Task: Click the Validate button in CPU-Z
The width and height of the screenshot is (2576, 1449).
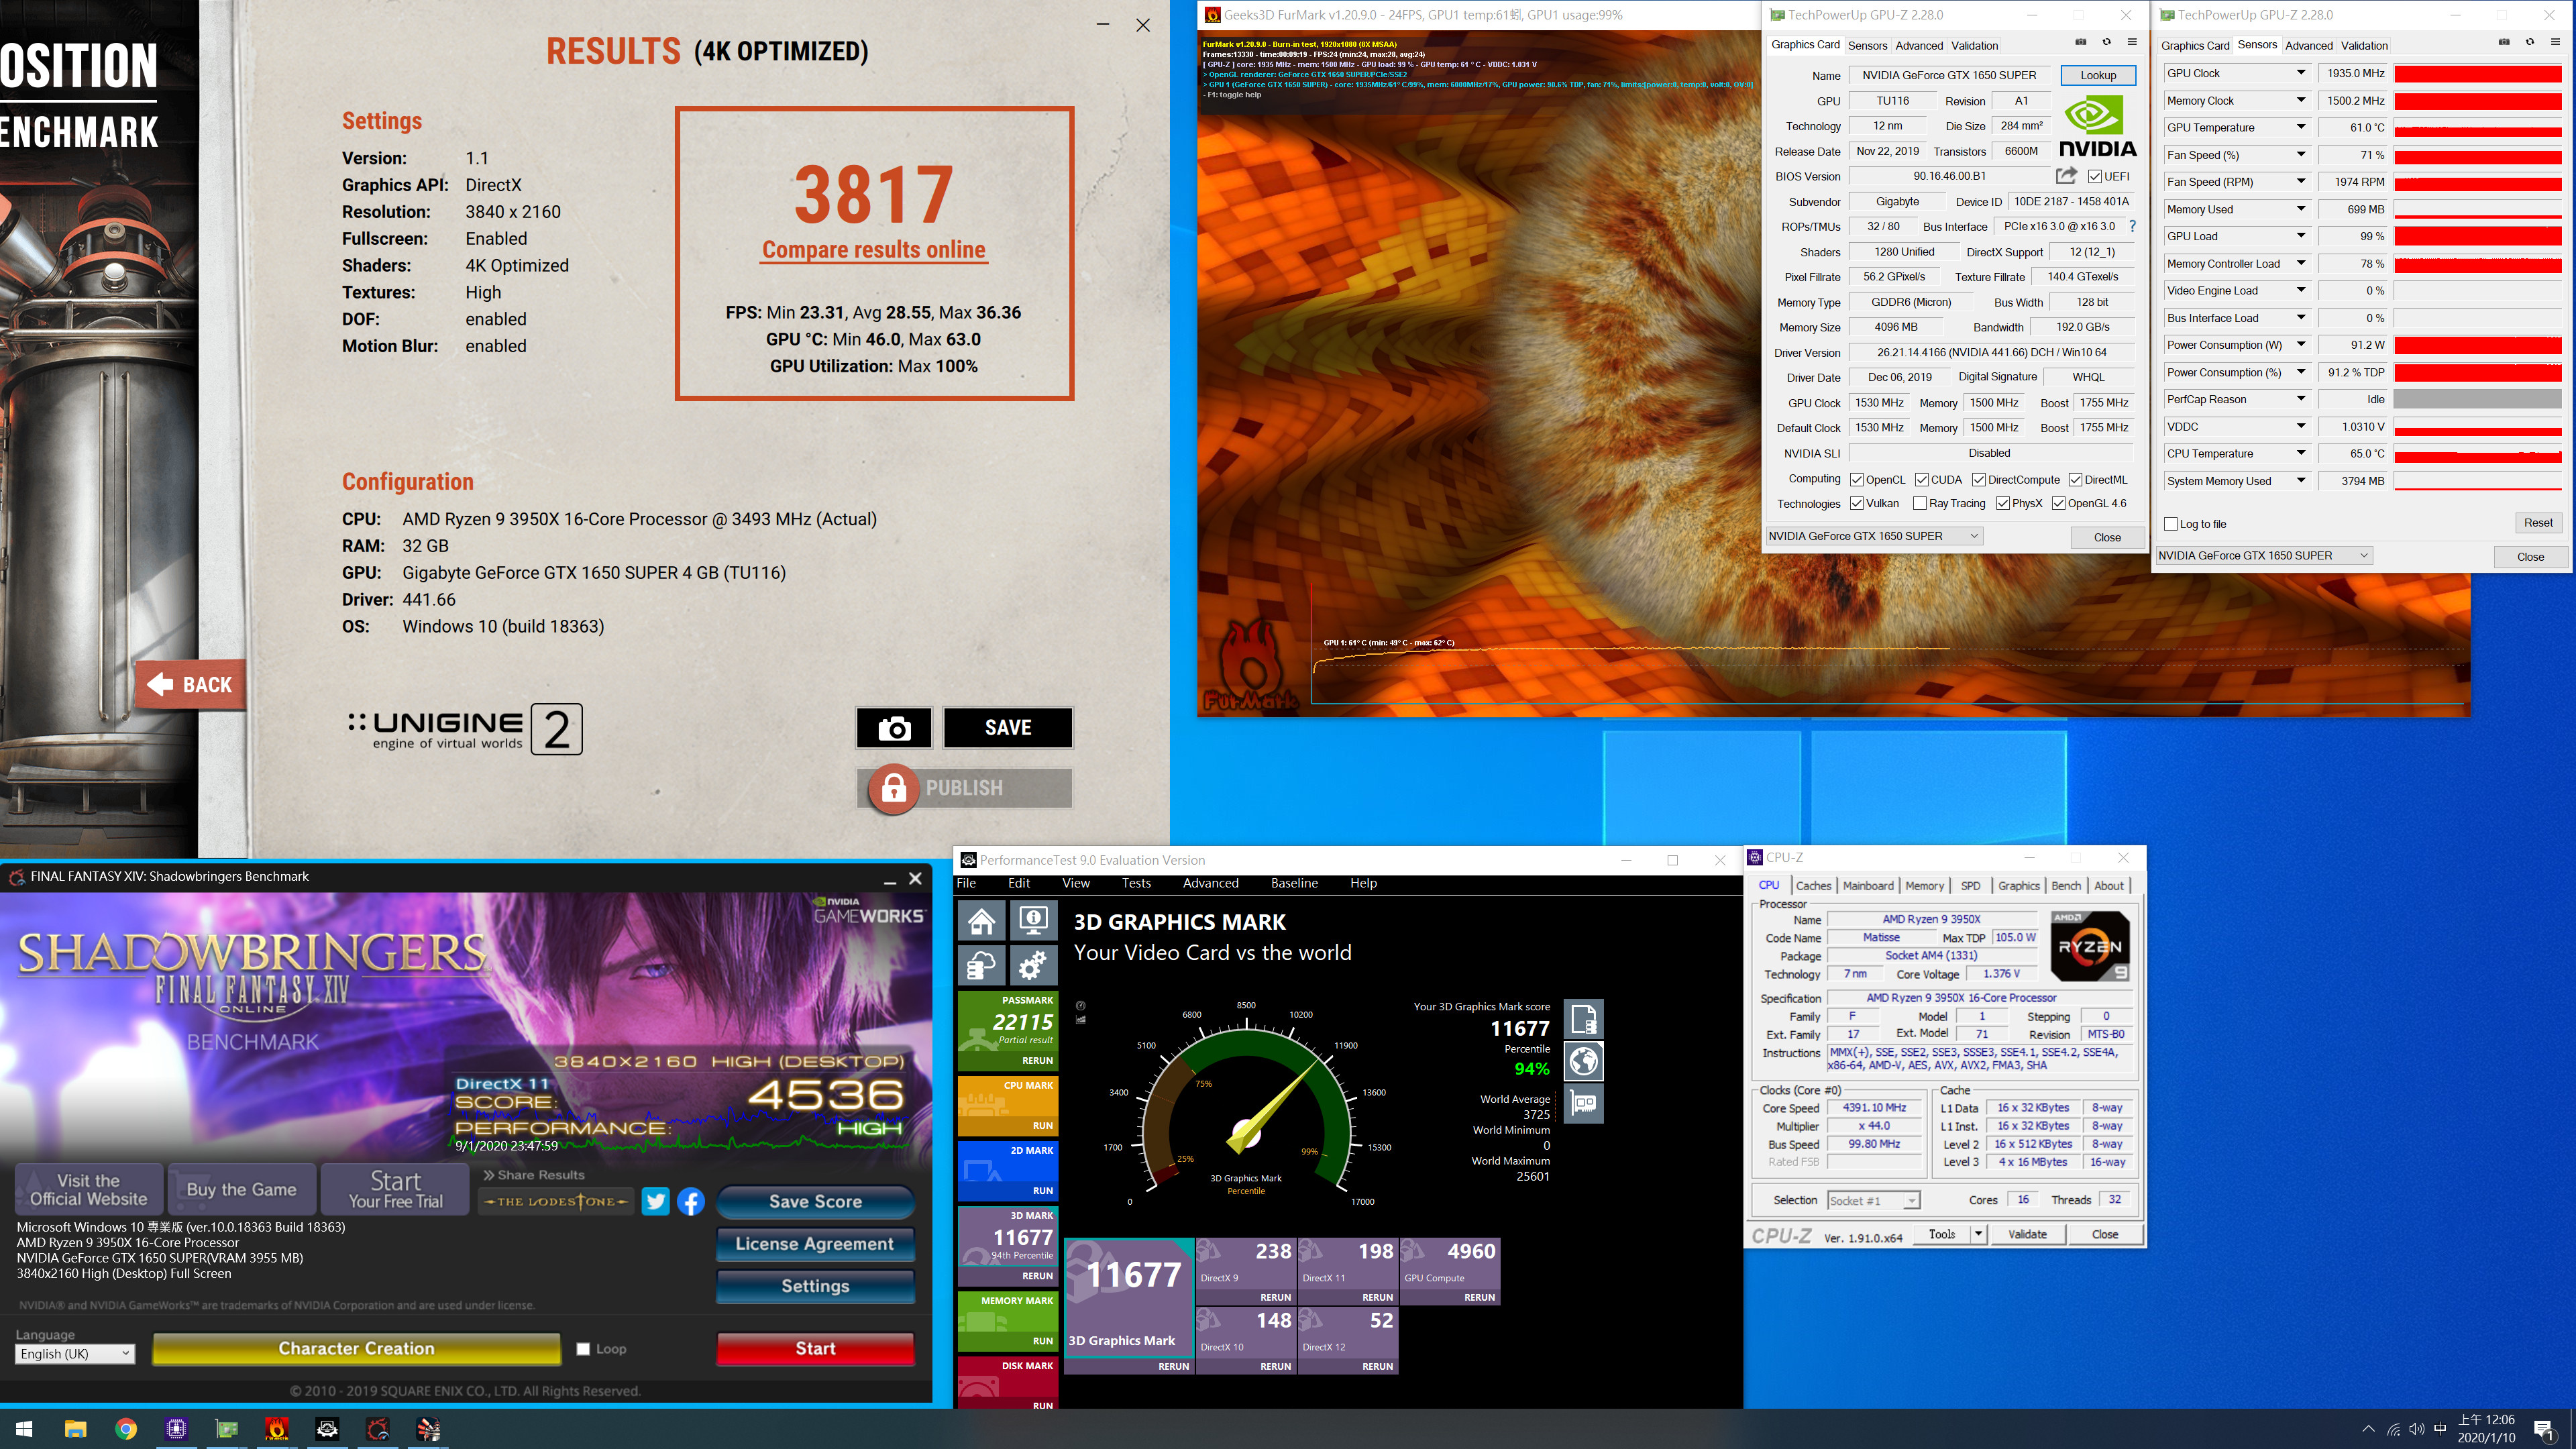Action: point(2027,1234)
